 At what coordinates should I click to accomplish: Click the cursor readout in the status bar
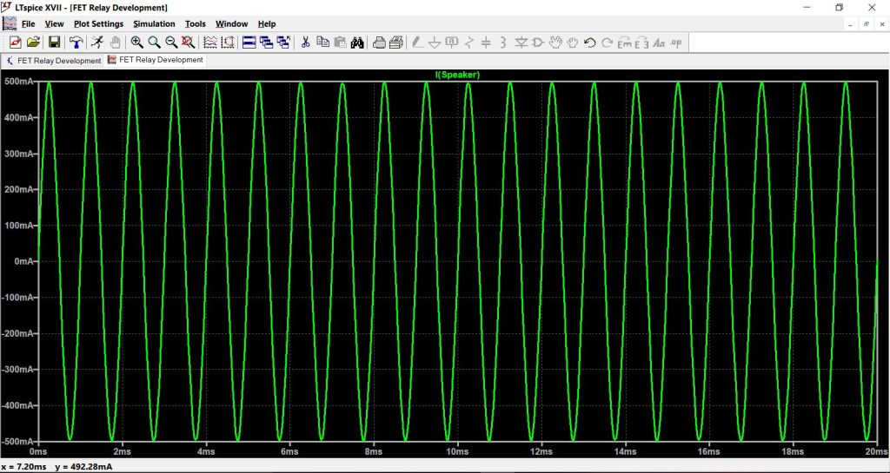[x=56, y=467]
